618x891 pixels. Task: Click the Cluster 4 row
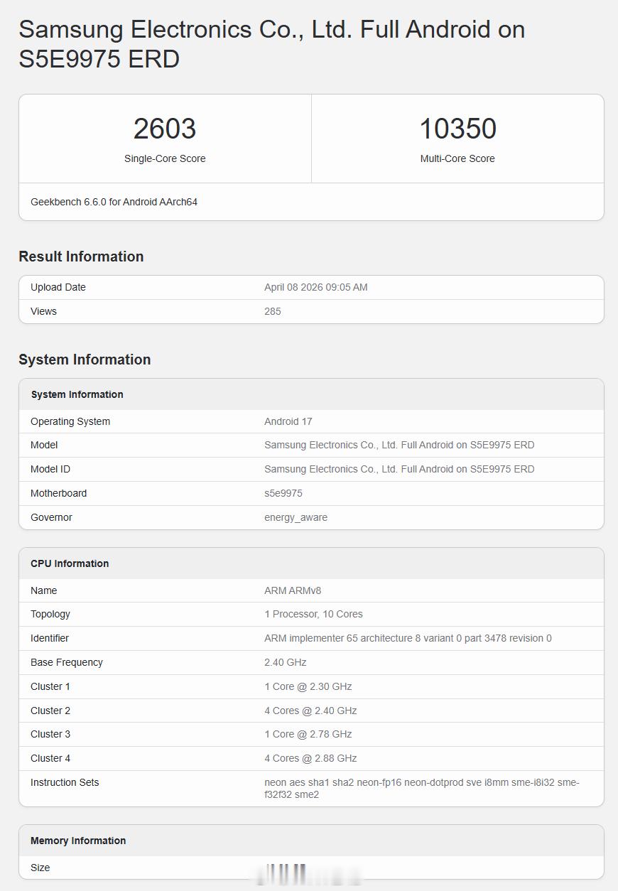coord(308,758)
